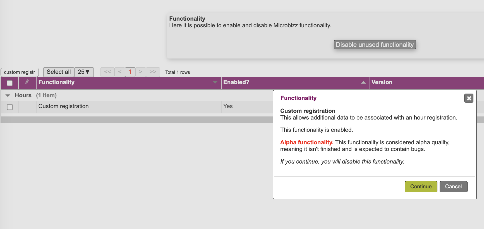
Task: Go to last page arrows
Action: pos(153,72)
